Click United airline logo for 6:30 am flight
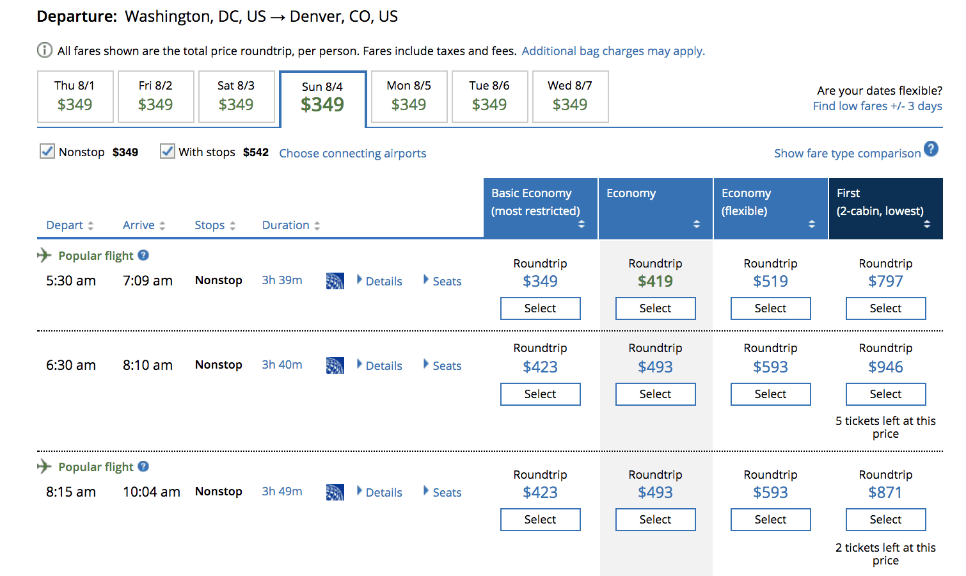Image resolution: width=966 pixels, height=576 pixels. tap(335, 365)
